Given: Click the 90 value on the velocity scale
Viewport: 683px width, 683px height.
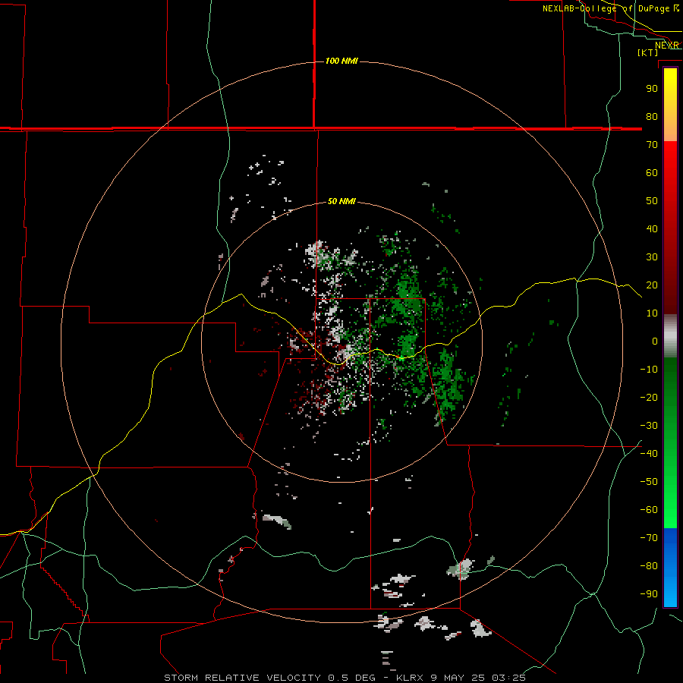Looking at the screenshot, I should click(652, 89).
